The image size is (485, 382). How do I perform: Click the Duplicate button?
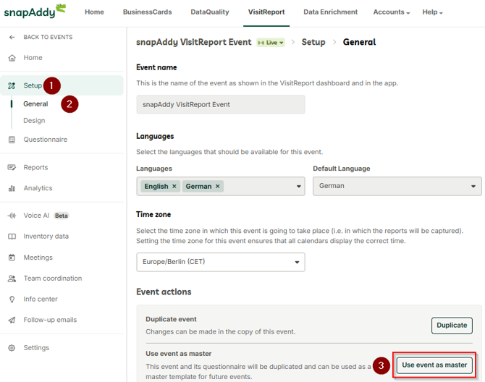[452, 326]
